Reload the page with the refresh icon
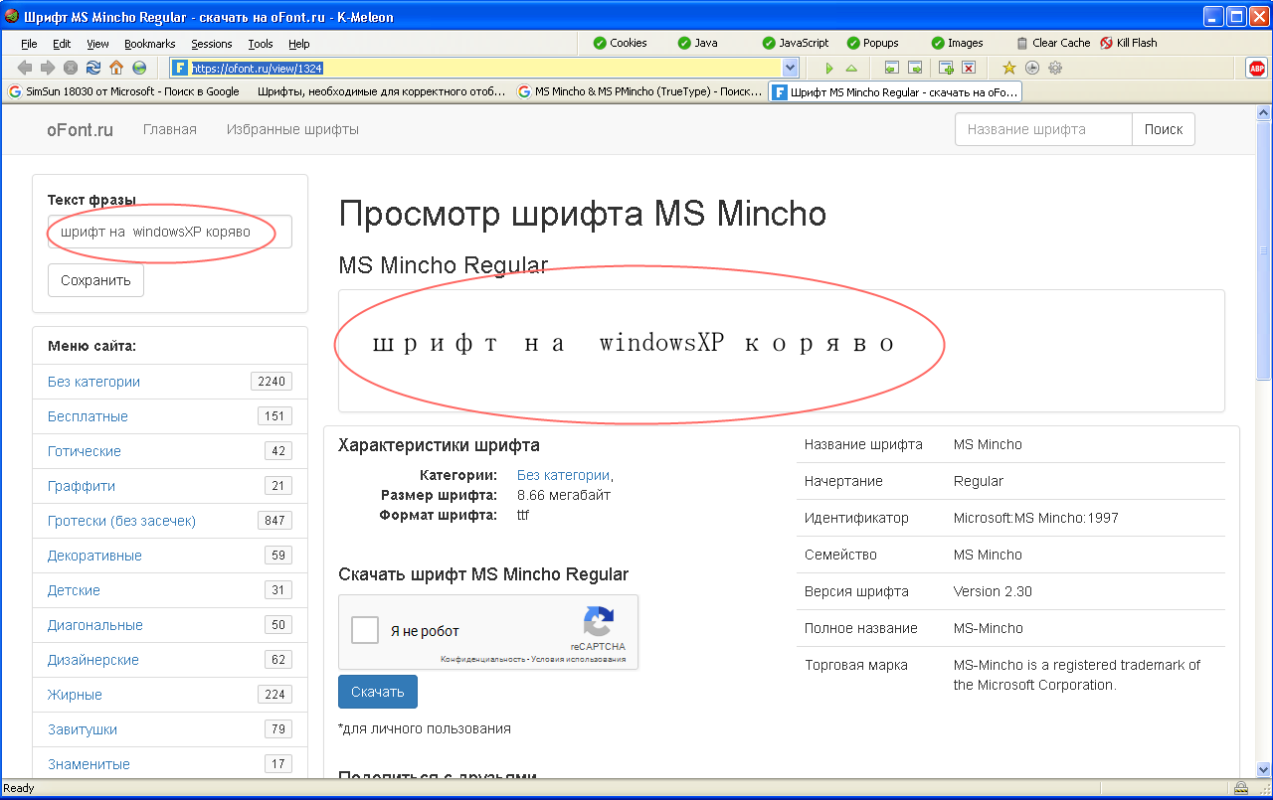1273x800 pixels. click(93, 68)
